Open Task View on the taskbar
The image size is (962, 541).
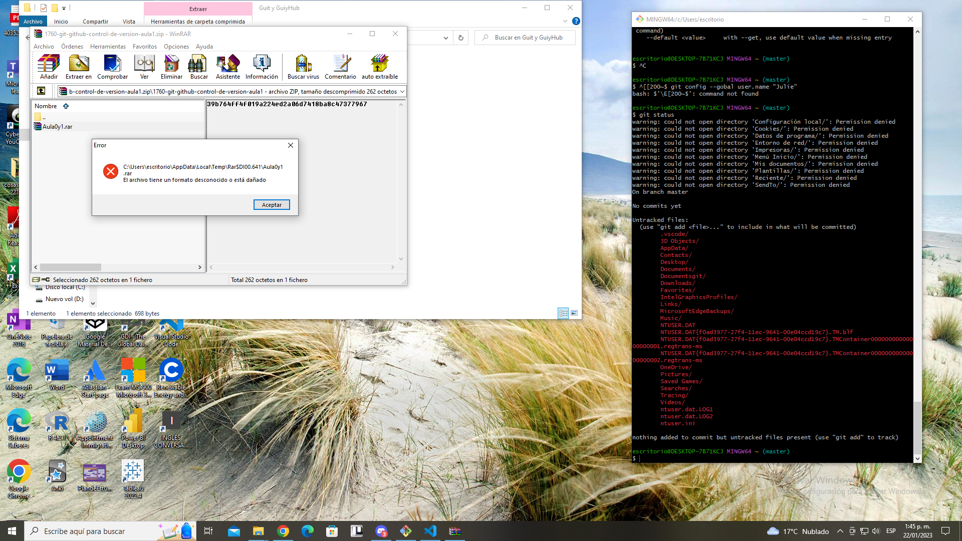[x=208, y=531]
